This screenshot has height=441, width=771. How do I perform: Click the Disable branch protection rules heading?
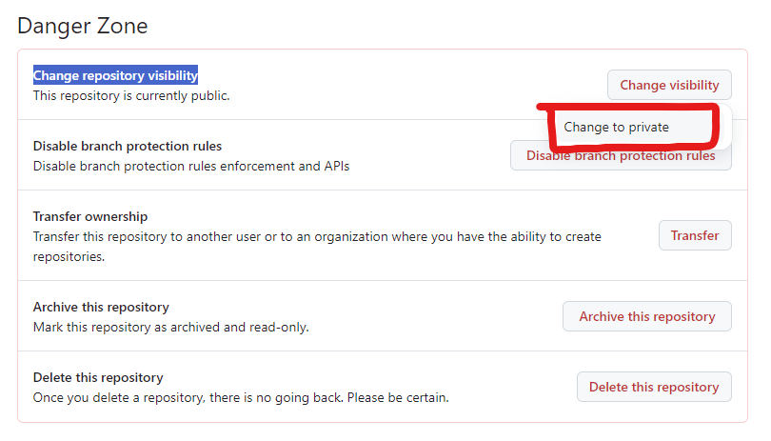click(x=128, y=146)
